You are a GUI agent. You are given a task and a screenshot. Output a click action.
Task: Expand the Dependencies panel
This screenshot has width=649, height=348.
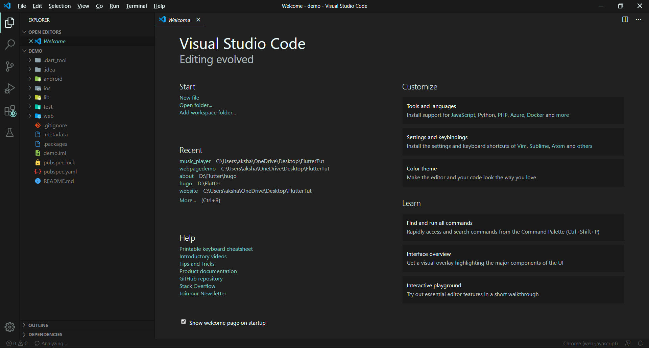87,334
